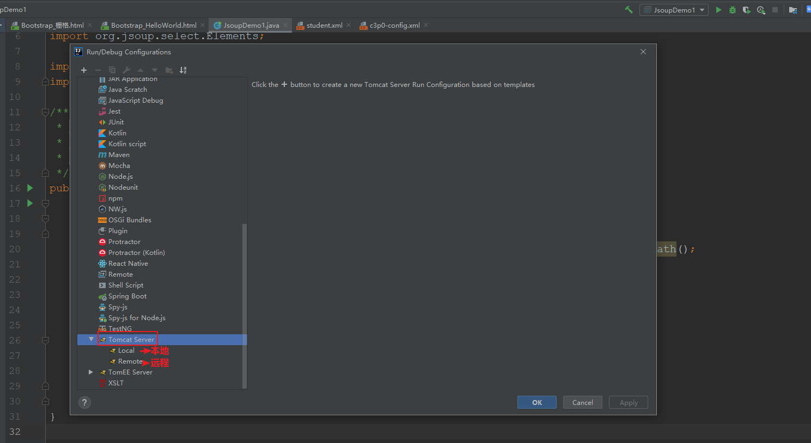
Task: Select Spring Boot in configuration list
Action: (127, 296)
